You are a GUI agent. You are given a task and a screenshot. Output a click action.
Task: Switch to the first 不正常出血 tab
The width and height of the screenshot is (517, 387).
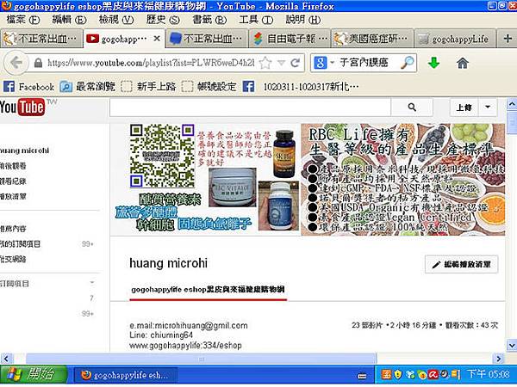click(41, 39)
